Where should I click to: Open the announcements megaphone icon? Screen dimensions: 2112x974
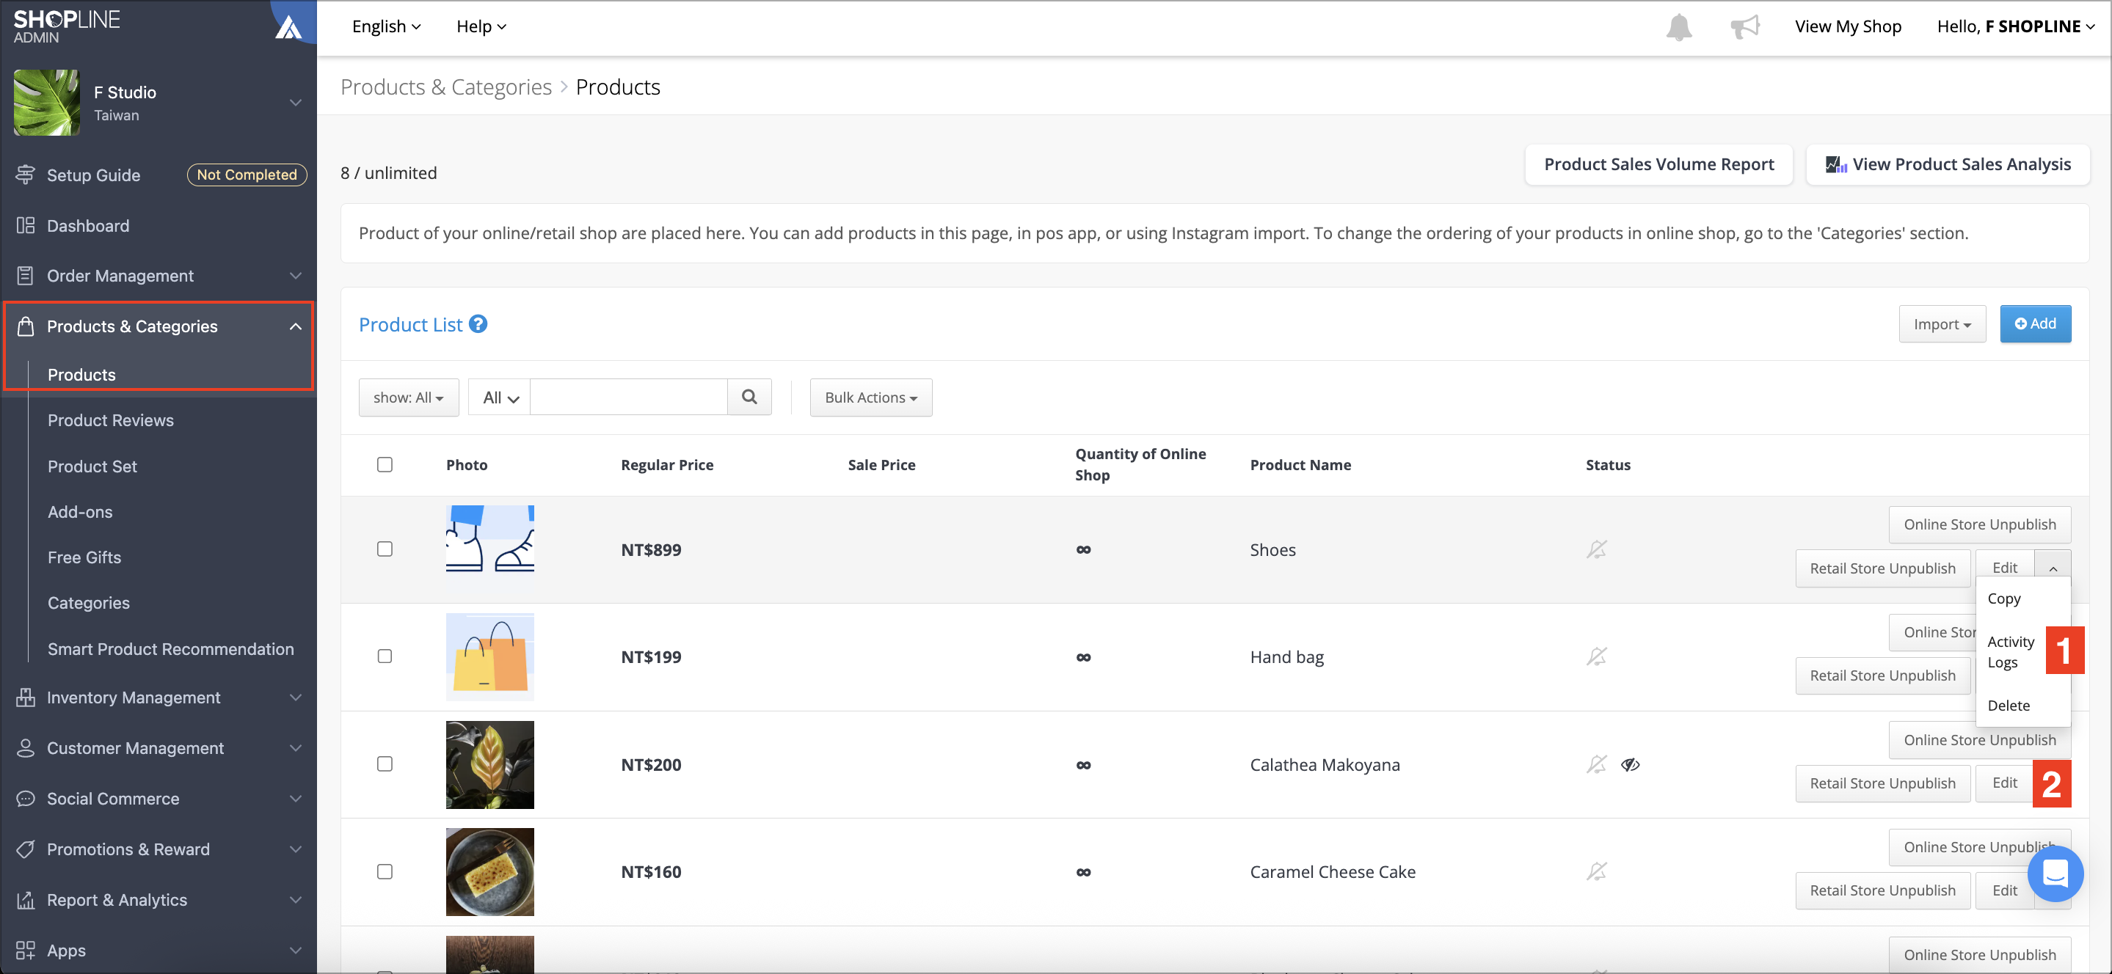tap(1744, 27)
